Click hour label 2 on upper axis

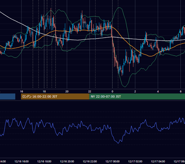tap(135, 92)
